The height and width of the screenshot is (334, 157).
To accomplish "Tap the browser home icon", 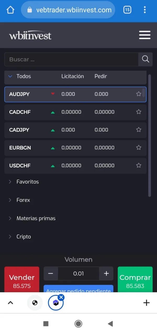I will (x=10, y=10).
